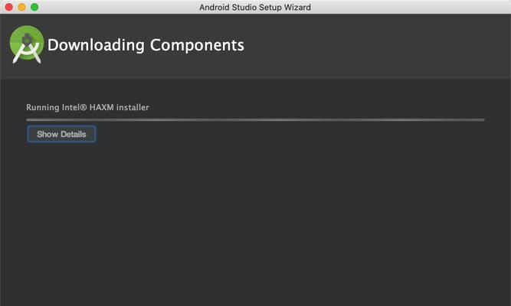Click the word Details on the Show Details button

pos(74,134)
